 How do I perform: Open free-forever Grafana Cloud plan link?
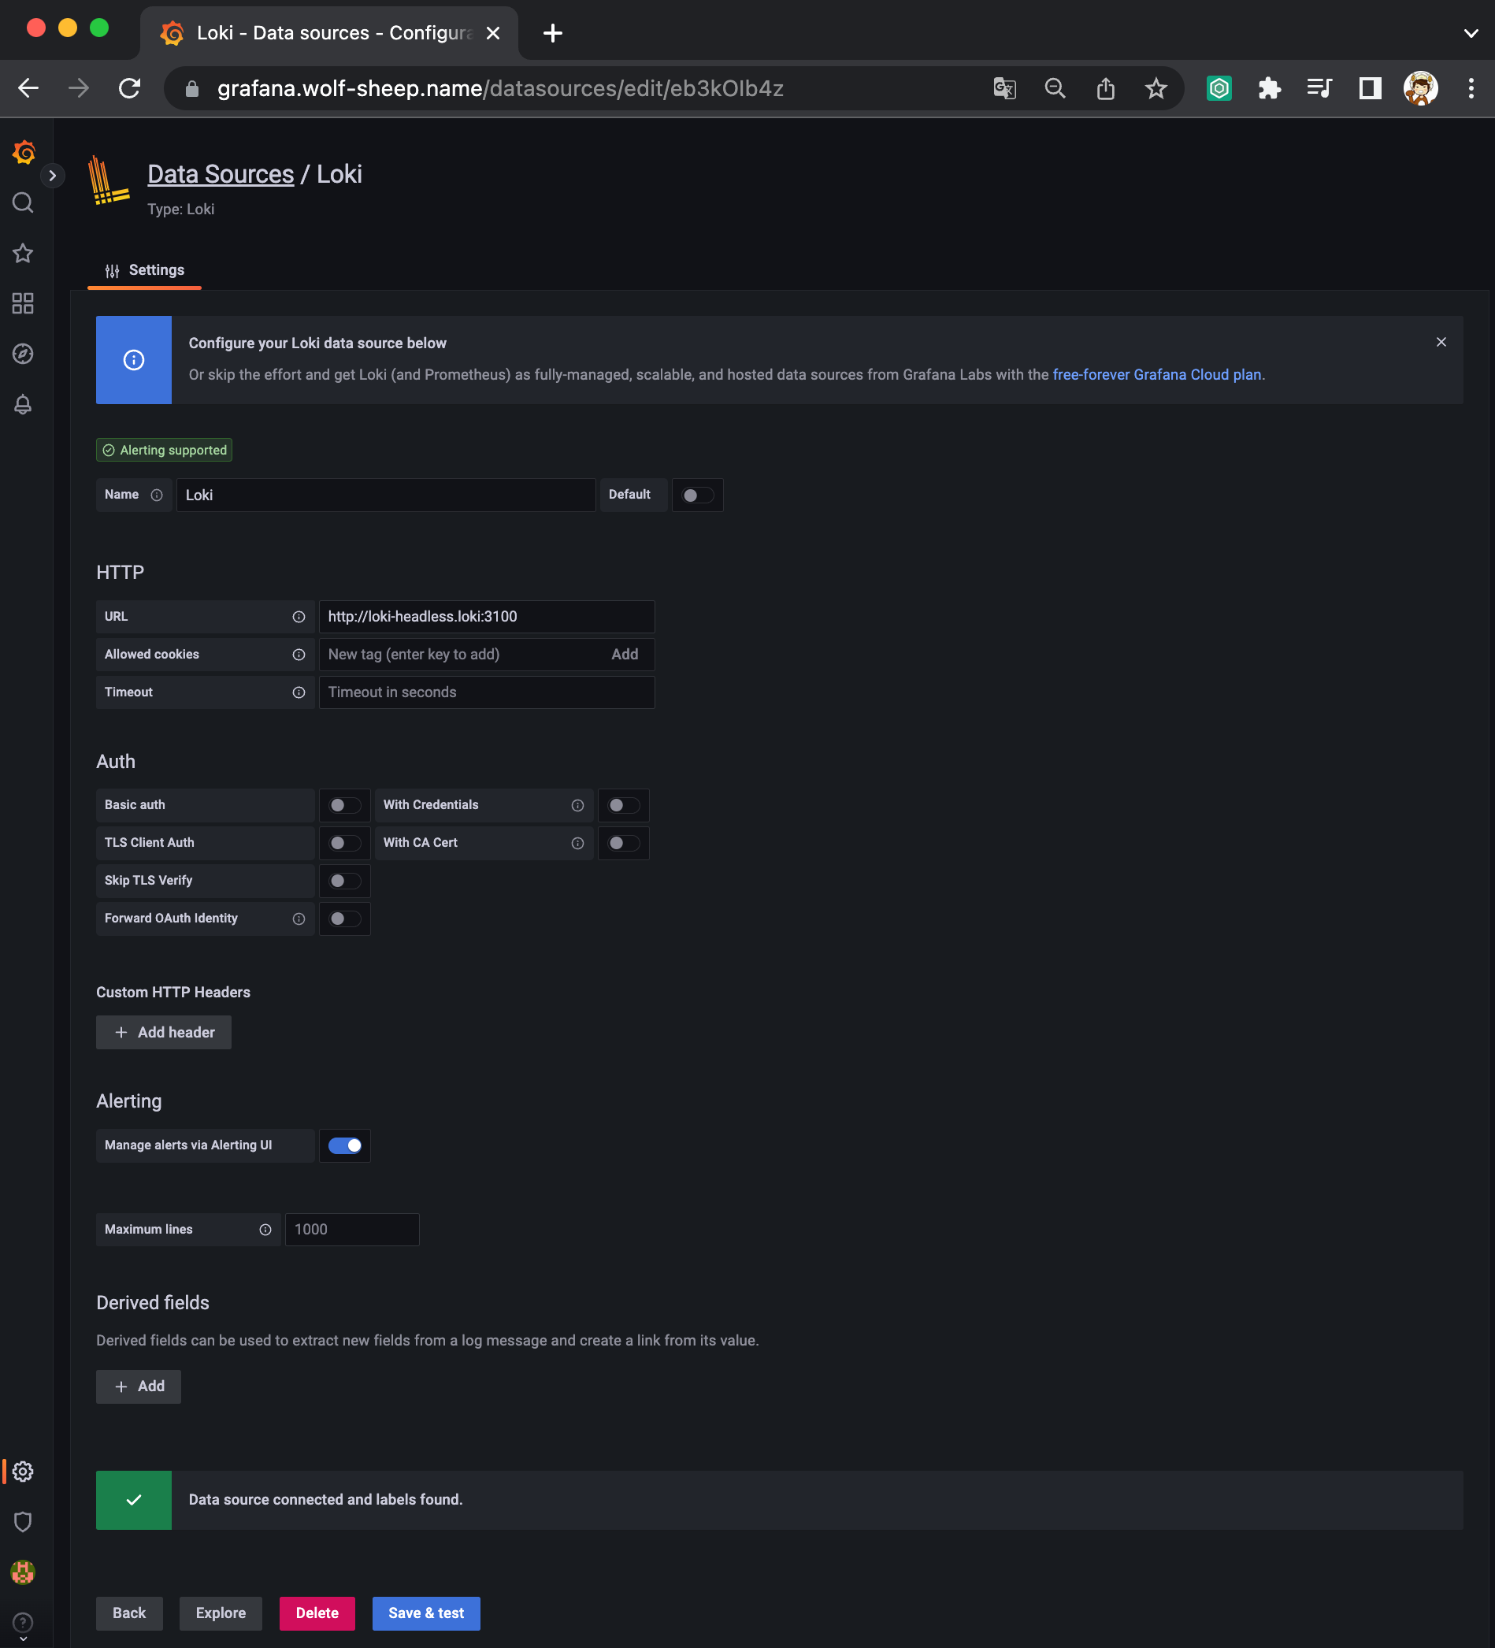coord(1156,374)
